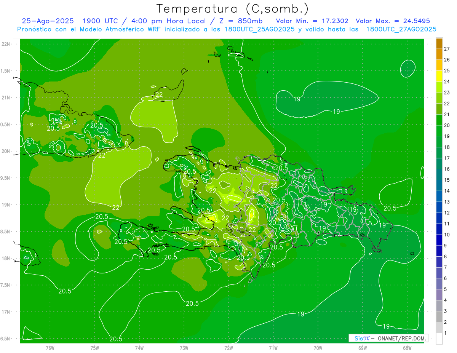This screenshot has width=457, height=353.
Task: Click the "20N" latitude axis label
Action: click(5, 151)
